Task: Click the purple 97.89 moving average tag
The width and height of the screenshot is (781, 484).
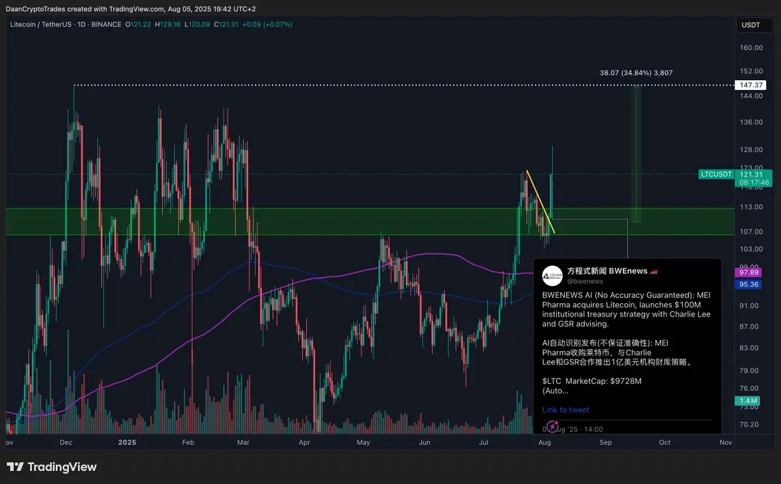Action: pyautogui.click(x=748, y=272)
